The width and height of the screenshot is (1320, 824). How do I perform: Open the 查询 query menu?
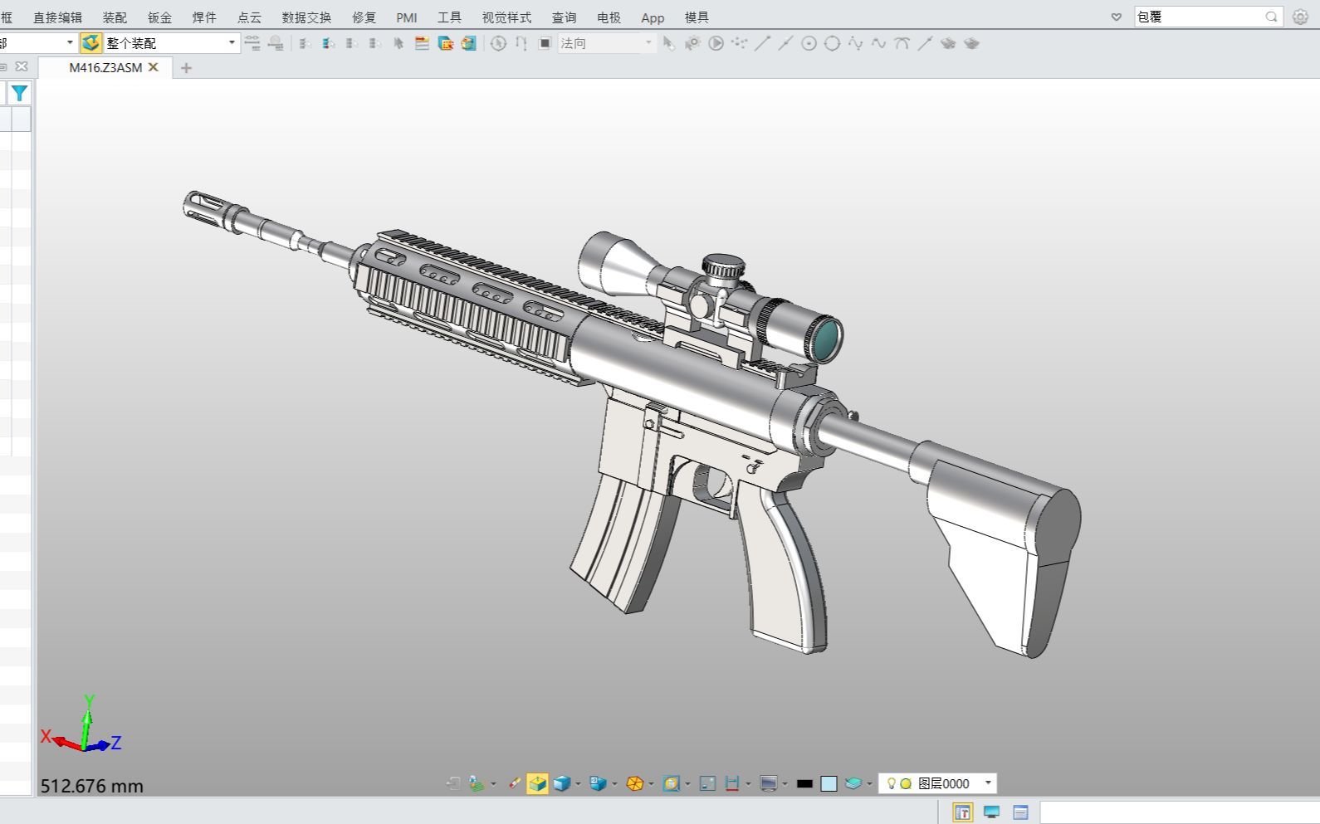point(564,17)
